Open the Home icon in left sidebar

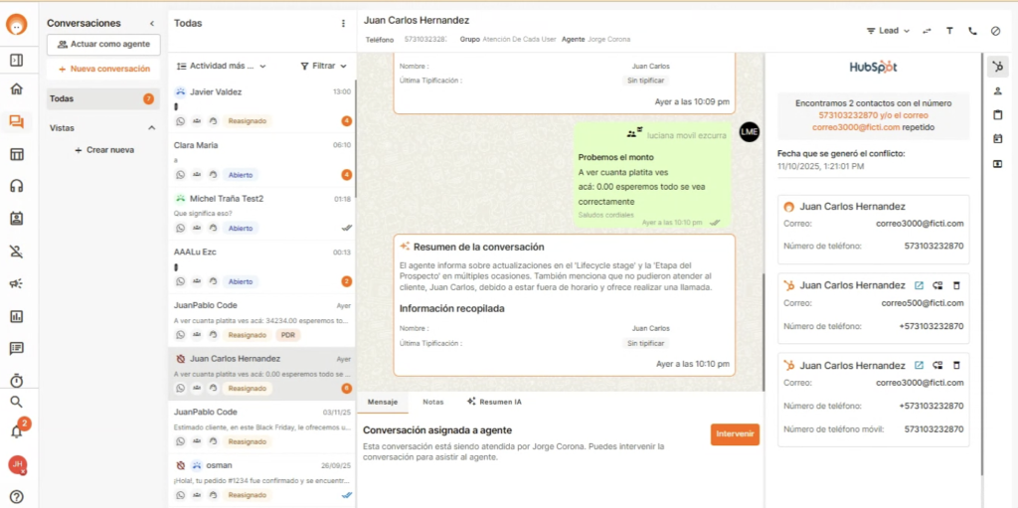point(17,89)
